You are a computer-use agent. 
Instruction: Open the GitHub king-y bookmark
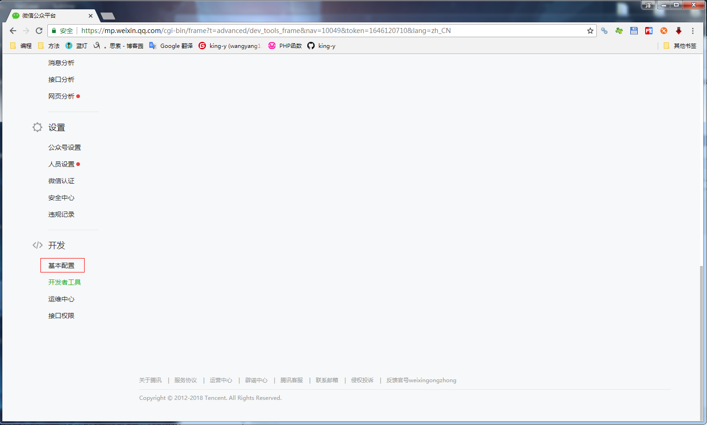tap(321, 46)
